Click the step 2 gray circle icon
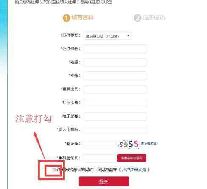This screenshot has width=207, height=189. 137,18
